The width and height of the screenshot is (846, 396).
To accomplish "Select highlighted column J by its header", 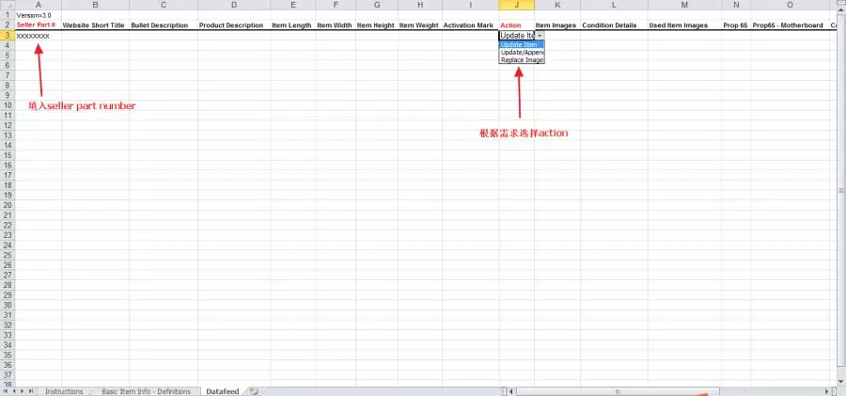I will 517,5.
